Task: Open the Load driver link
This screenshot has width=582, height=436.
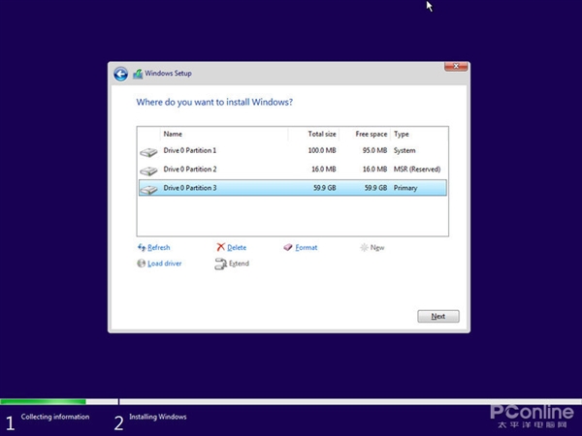Action: (x=165, y=264)
